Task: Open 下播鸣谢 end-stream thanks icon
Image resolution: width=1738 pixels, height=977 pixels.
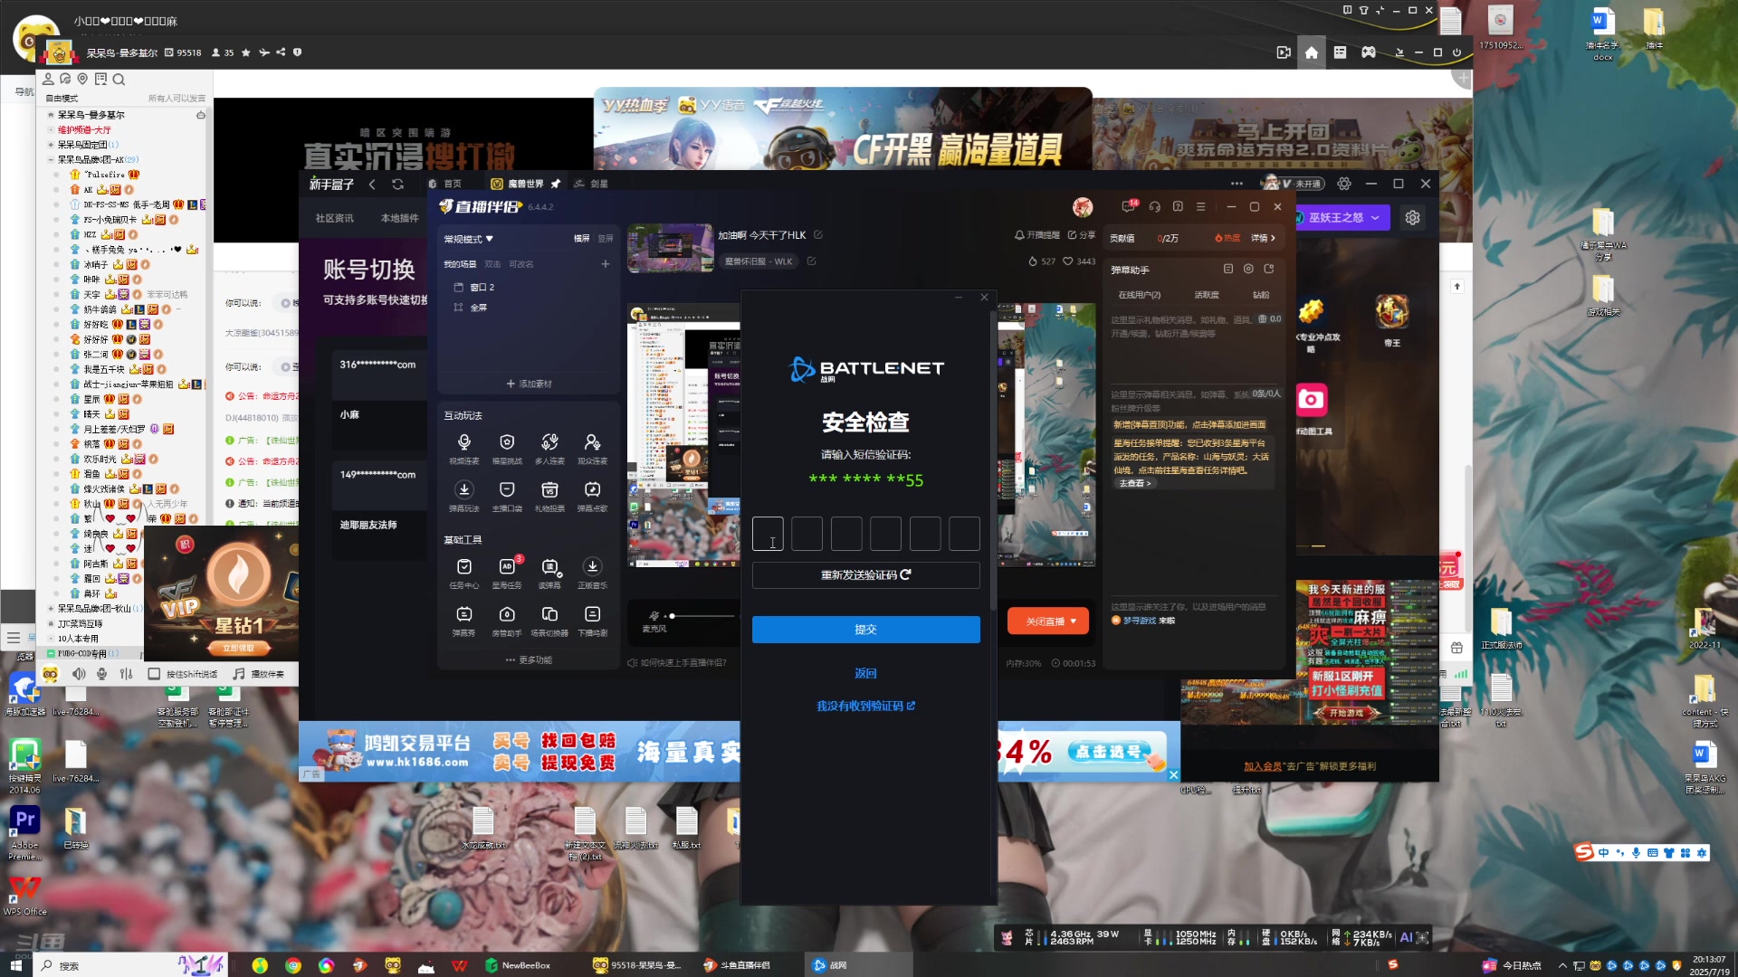Action: tap(592, 621)
